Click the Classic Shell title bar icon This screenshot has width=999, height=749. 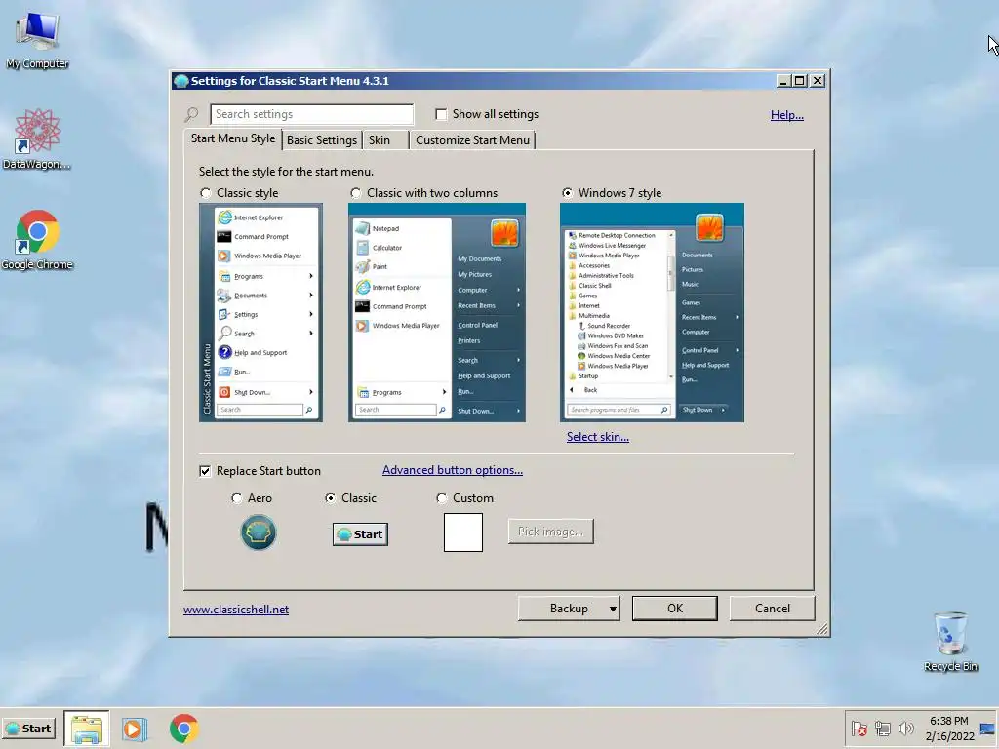(x=180, y=81)
